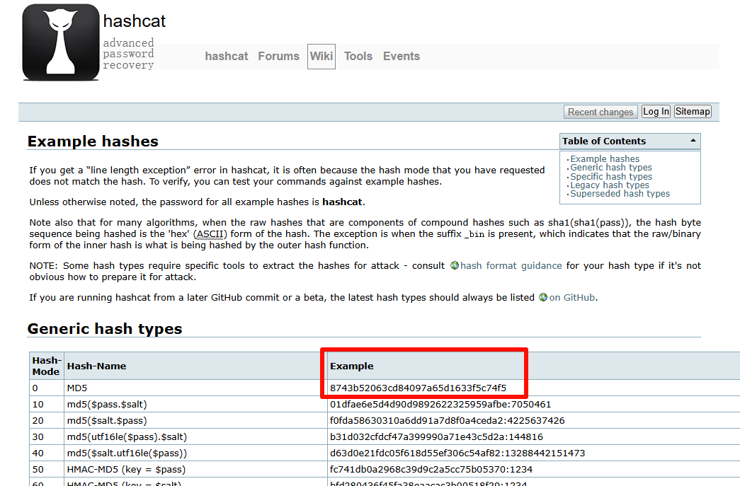Click the globe icon before on GitHub
Viewport: 740px width, 486px height.
point(543,298)
